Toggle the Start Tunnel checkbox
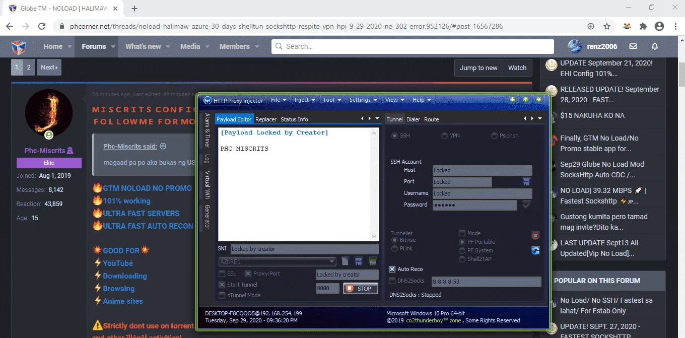Viewport: 685px width, 338px height. (x=222, y=285)
